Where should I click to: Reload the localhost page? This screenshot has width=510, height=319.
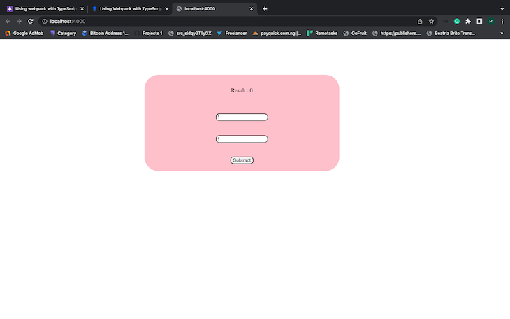(30, 21)
